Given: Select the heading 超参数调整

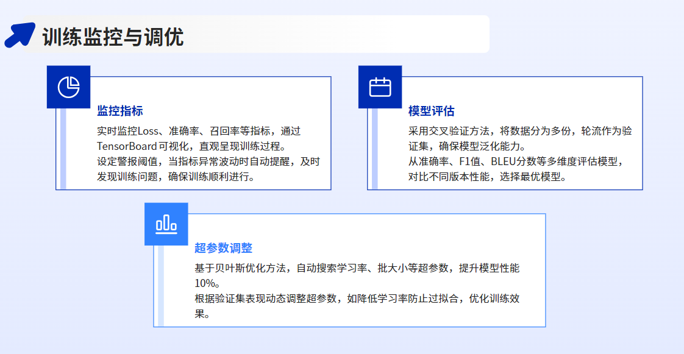Looking at the screenshot, I should click(x=223, y=248).
